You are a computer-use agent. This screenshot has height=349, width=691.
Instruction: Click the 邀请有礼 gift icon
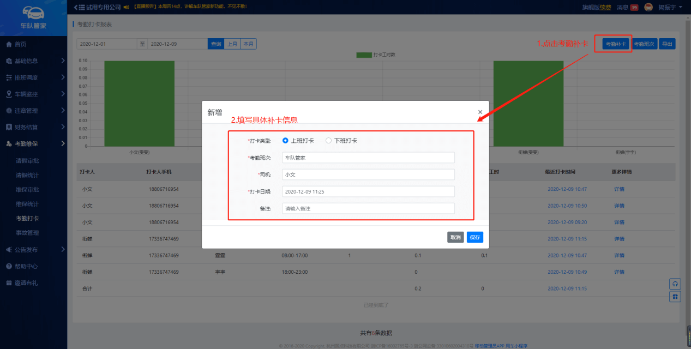pyautogui.click(x=9, y=283)
